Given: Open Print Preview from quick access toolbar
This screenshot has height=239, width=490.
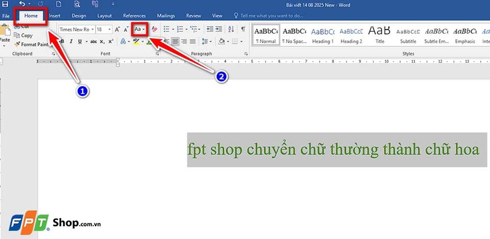Looking at the screenshot, I should click(x=77, y=4).
